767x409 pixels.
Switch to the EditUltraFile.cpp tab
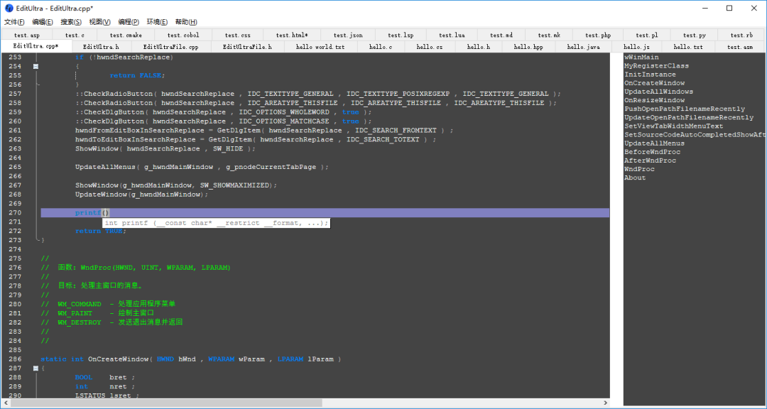point(170,47)
